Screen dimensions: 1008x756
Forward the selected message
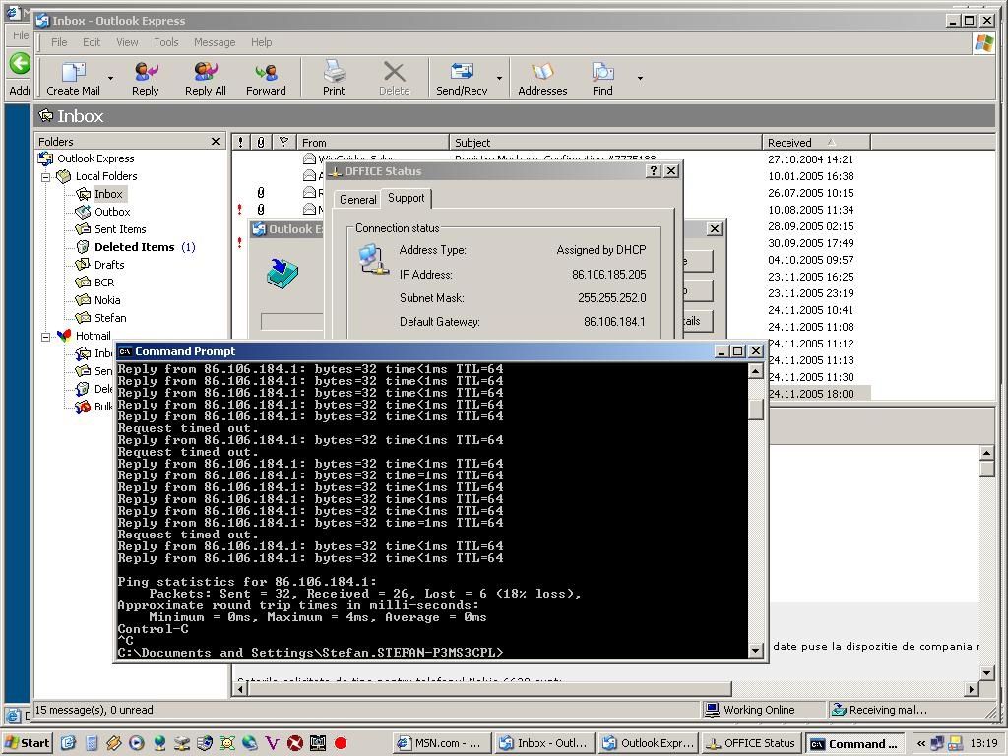tap(266, 78)
